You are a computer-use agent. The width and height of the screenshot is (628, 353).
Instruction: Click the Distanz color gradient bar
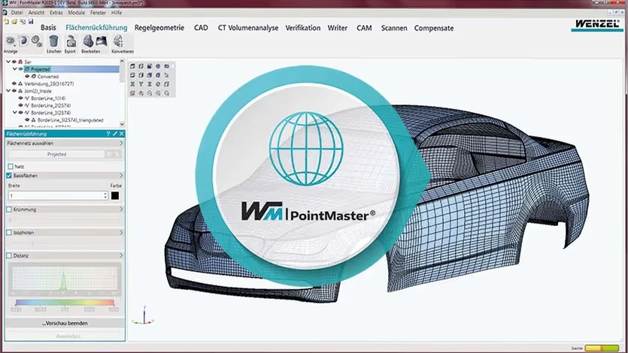click(x=65, y=303)
